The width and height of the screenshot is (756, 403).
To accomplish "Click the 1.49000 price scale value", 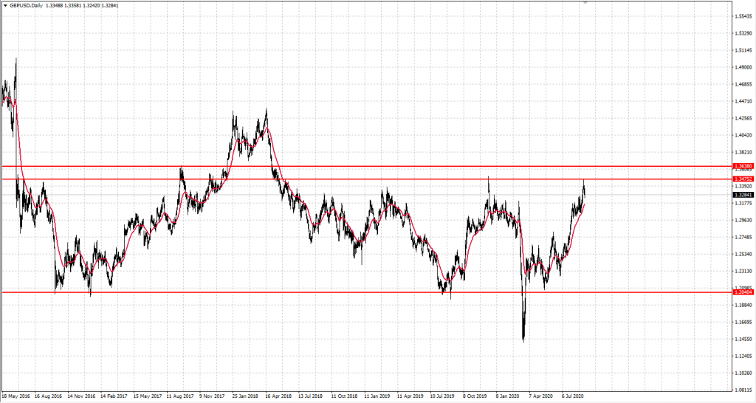I will click(743, 67).
